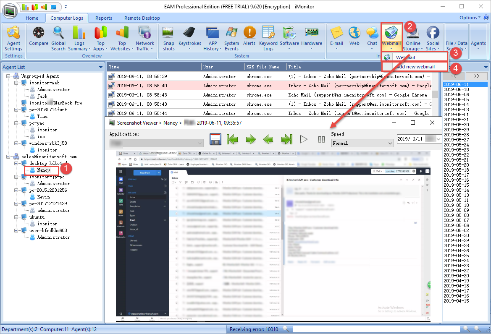Open Online Storage logs
The height and width of the screenshot is (334, 491).
coord(413,39)
